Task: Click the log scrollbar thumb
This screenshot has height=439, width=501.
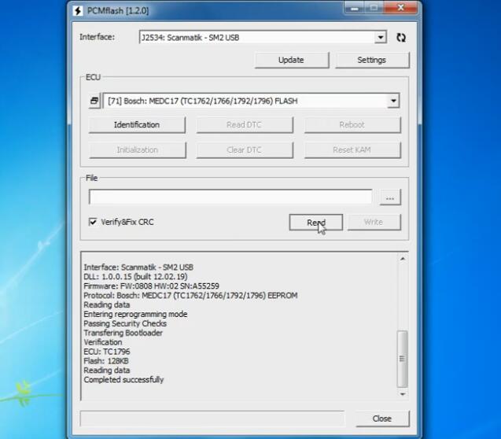Action: pos(402,359)
